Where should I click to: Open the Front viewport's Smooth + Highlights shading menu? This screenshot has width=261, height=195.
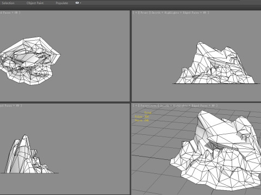pyautogui.click(x=165, y=12)
